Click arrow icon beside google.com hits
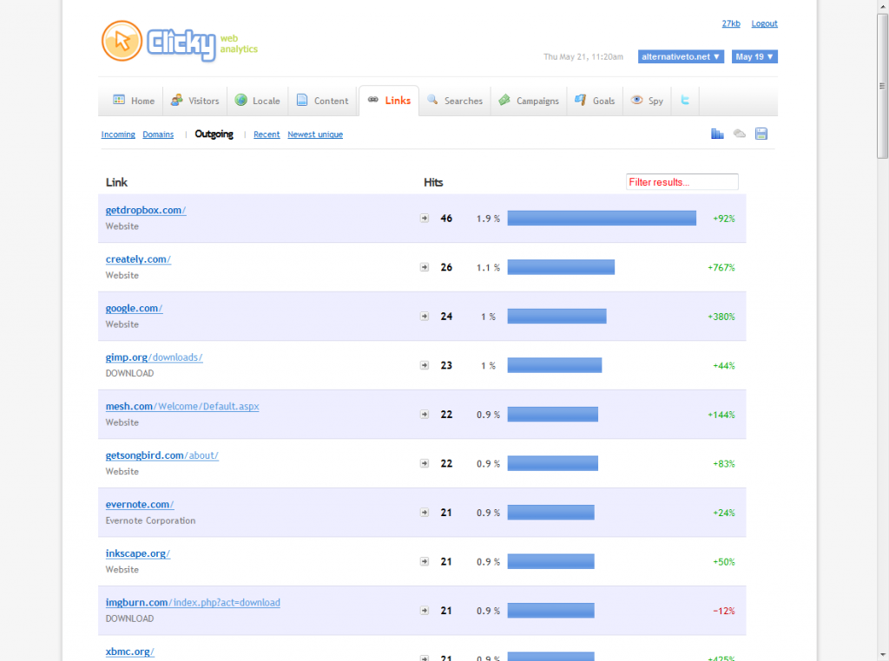The image size is (889, 661). pyautogui.click(x=424, y=316)
